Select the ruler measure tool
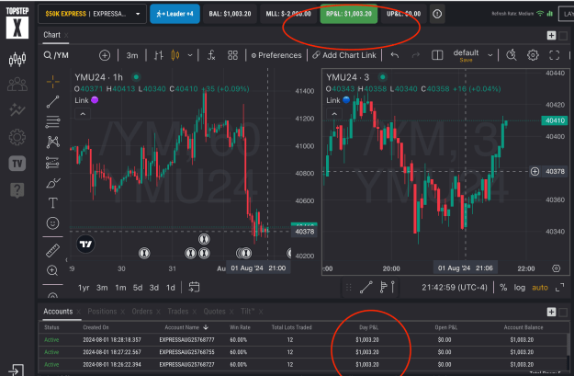 [52, 251]
